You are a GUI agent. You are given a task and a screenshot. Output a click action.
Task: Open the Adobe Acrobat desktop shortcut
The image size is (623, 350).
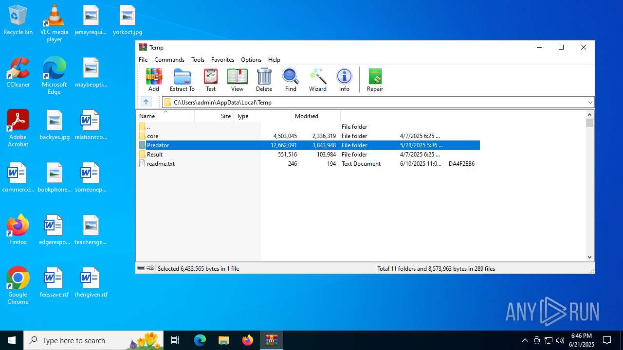18,129
